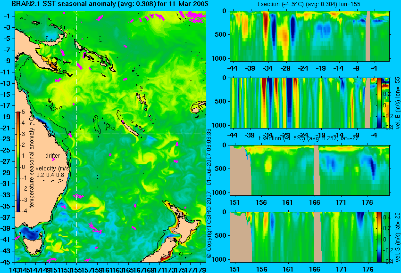Open the temperature section plot for lon=155
This screenshot has width=401, height=273.
(x=309, y=36)
